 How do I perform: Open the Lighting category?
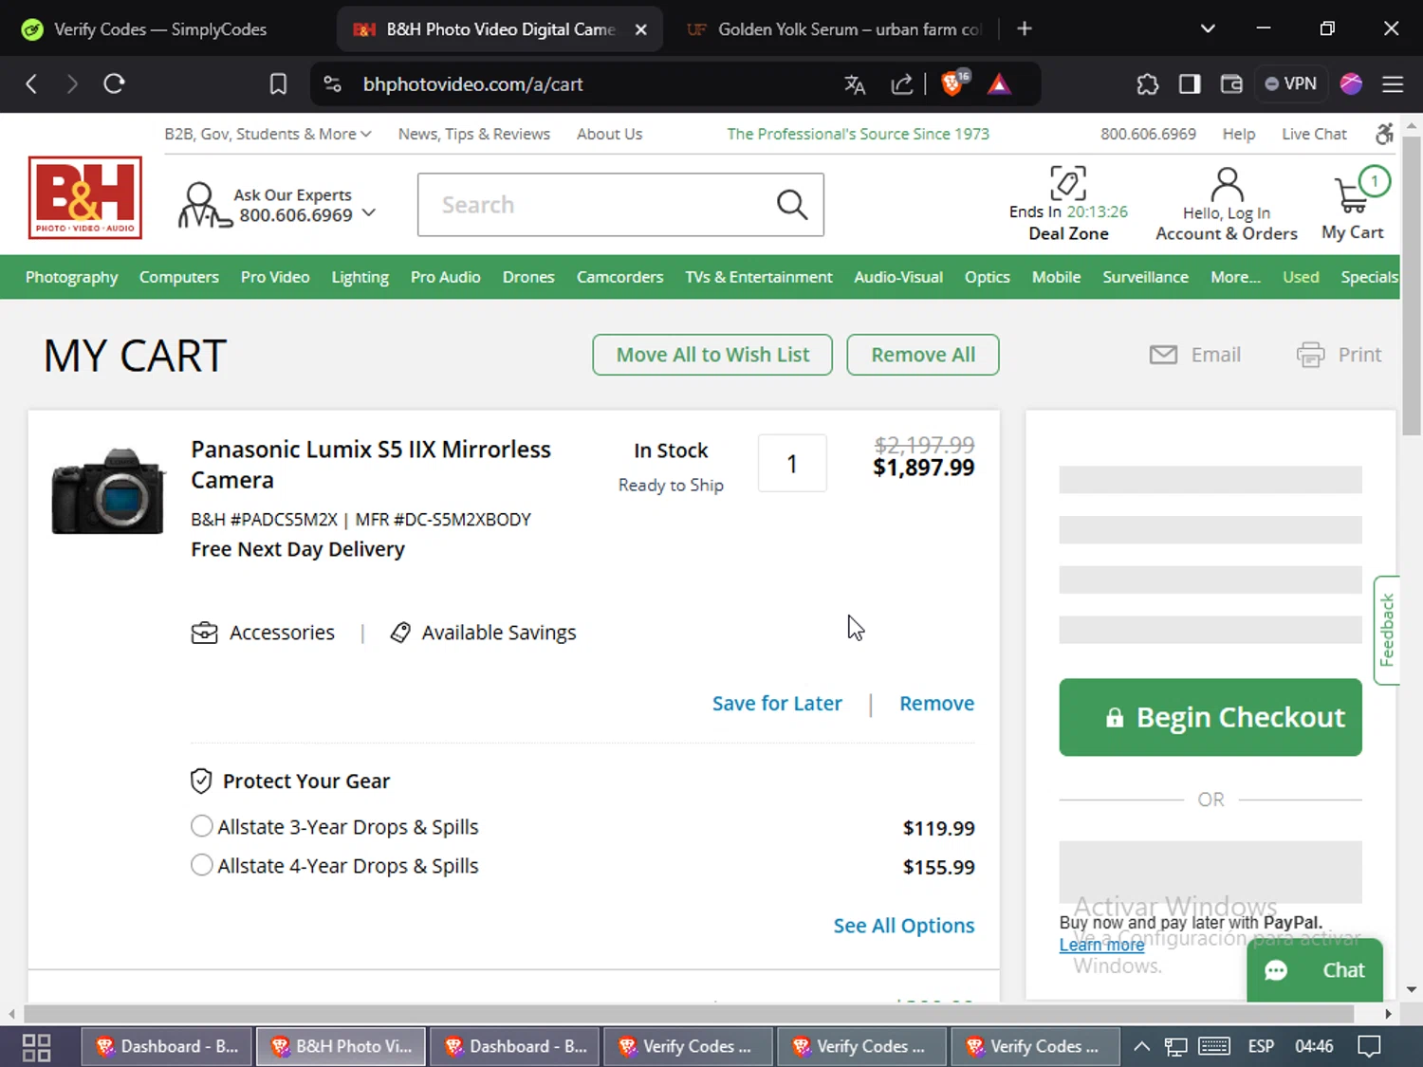(x=360, y=277)
